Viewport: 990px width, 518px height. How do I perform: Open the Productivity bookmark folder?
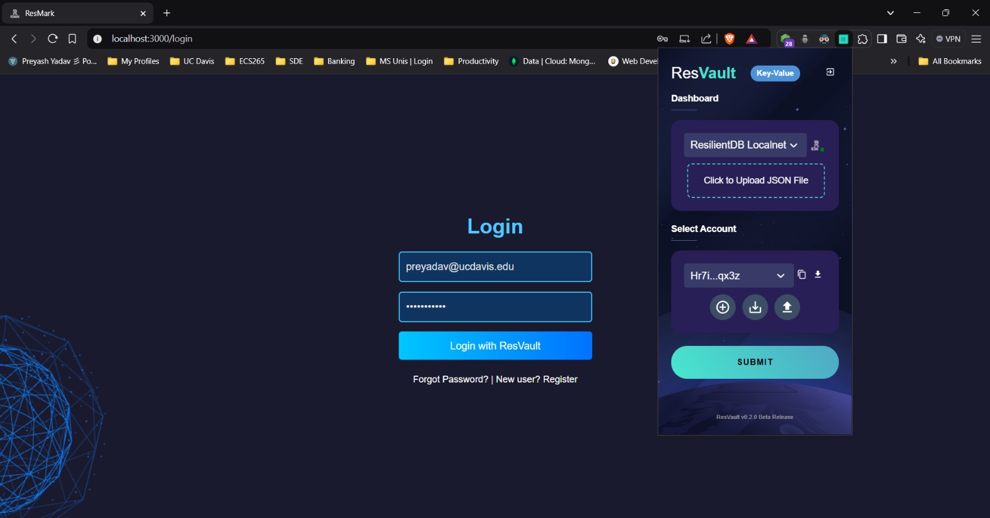[471, 61]
